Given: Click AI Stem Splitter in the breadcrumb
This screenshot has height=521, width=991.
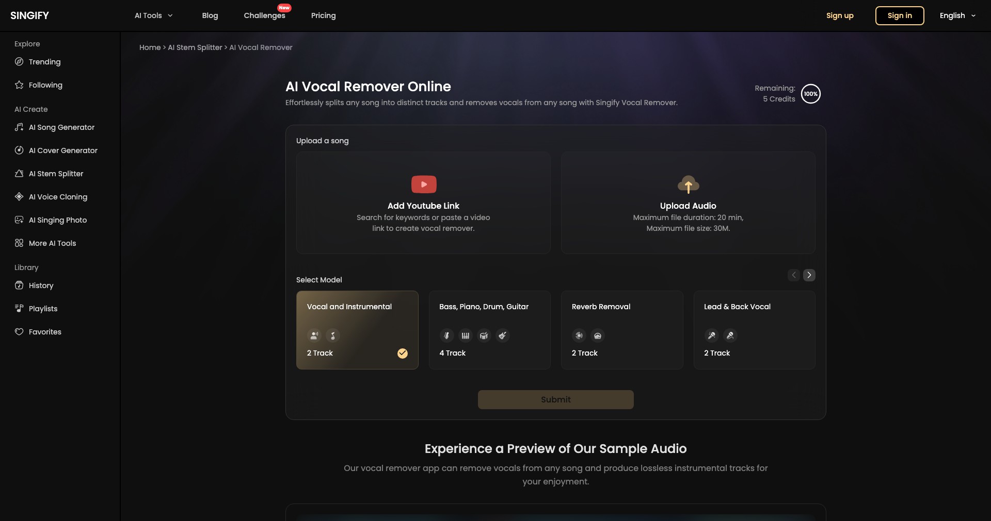Looking at the screenshot, I should point(195,47).
